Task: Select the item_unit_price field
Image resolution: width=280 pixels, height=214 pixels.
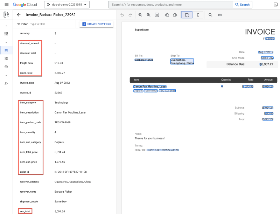Action: (28, 162)
